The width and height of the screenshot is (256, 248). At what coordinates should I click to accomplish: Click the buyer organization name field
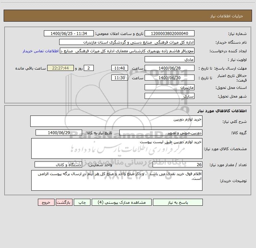click(127, 42)
